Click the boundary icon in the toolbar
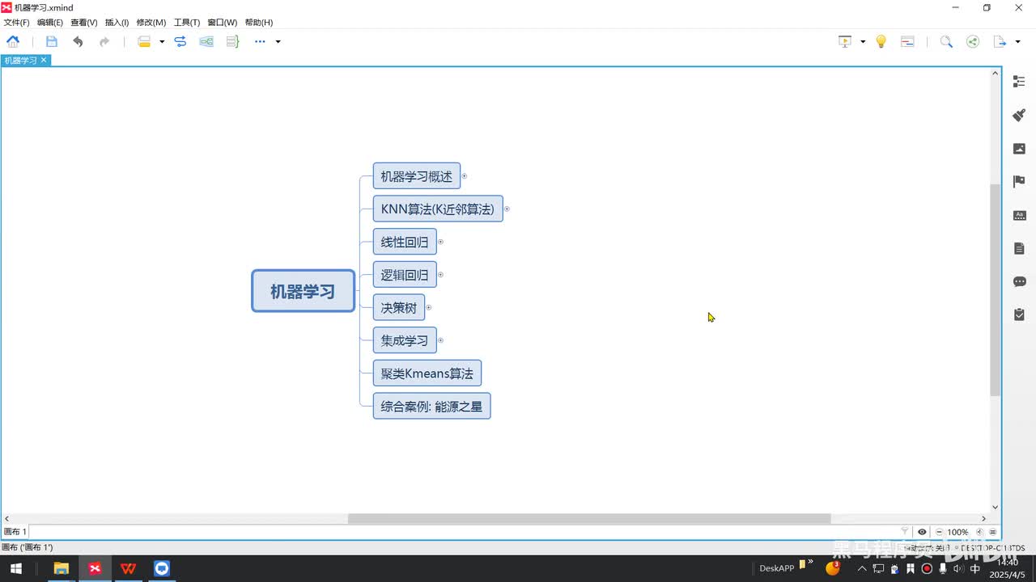This screenshot has height=582, width=1036. tap(206, 41)
